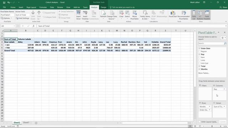Uncheck the Total field
Viewport: 228px width, 128px height.
coord(199,66)
